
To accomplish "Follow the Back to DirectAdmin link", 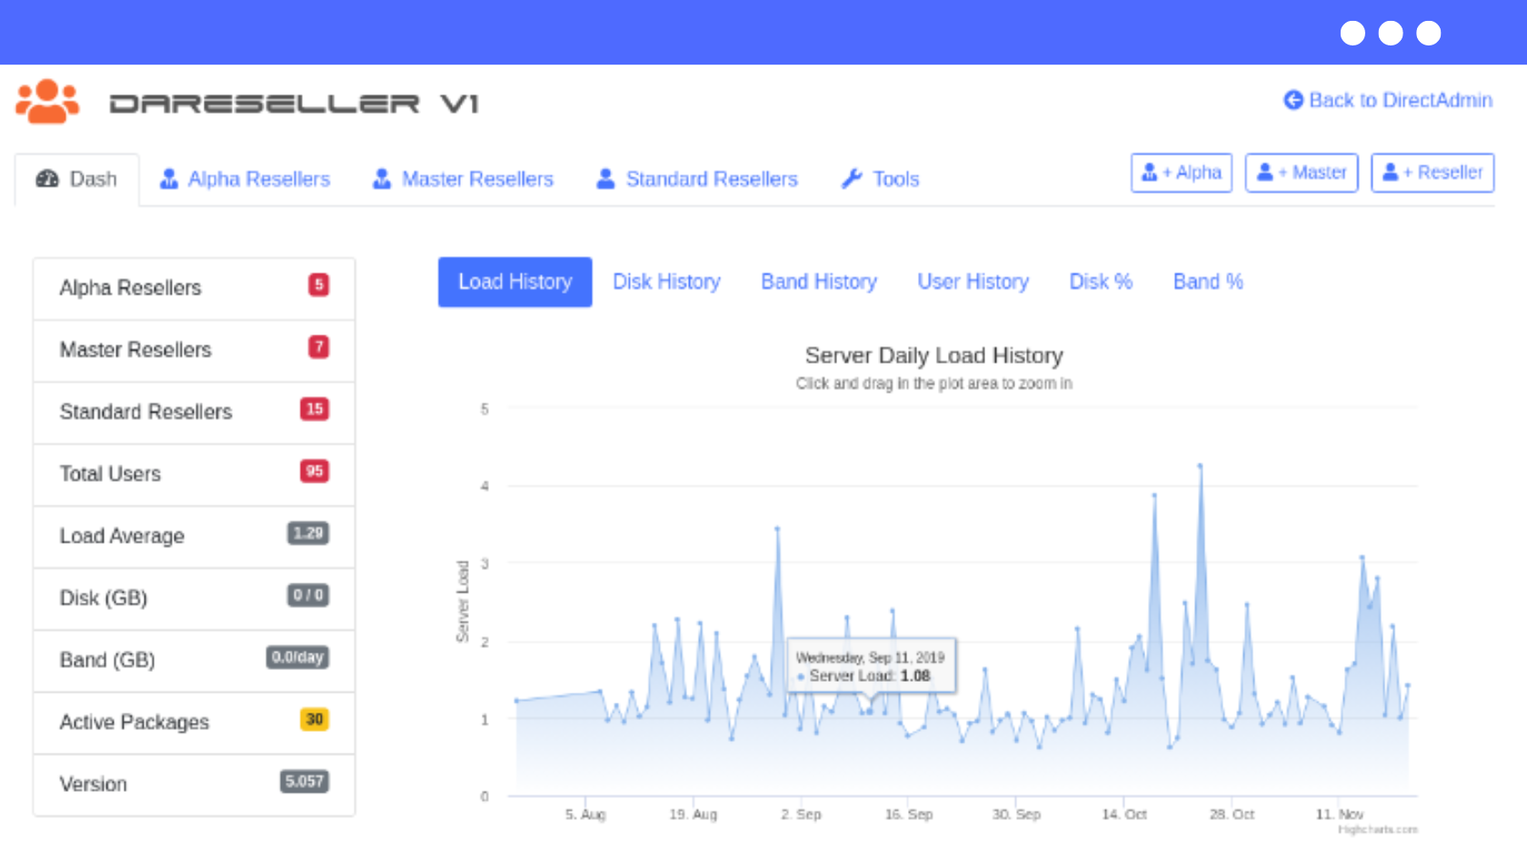I will (1388, 100).
